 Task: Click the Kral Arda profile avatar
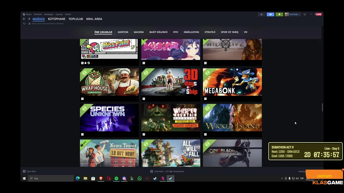pyautogui.click(x=287, y=14)
